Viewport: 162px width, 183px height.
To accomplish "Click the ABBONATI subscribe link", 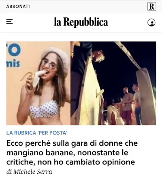I will (x=18, y=6).
